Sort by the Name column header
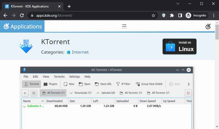This screenshot has height=129, width=219. [33, 101]
